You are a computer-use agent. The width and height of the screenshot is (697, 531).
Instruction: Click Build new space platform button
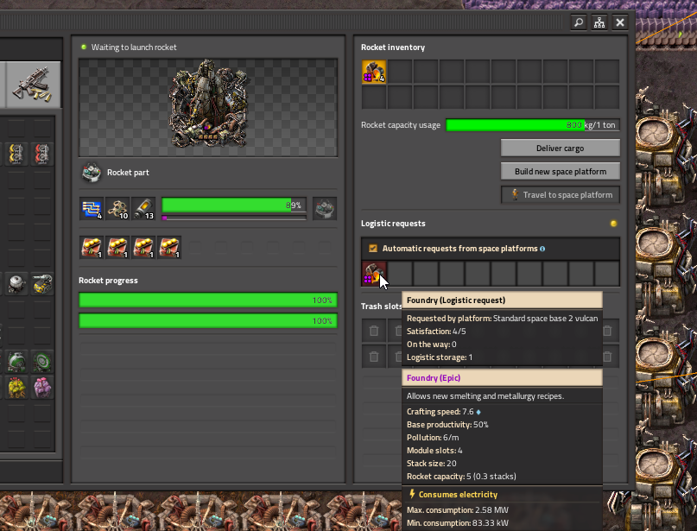point(560,172)
